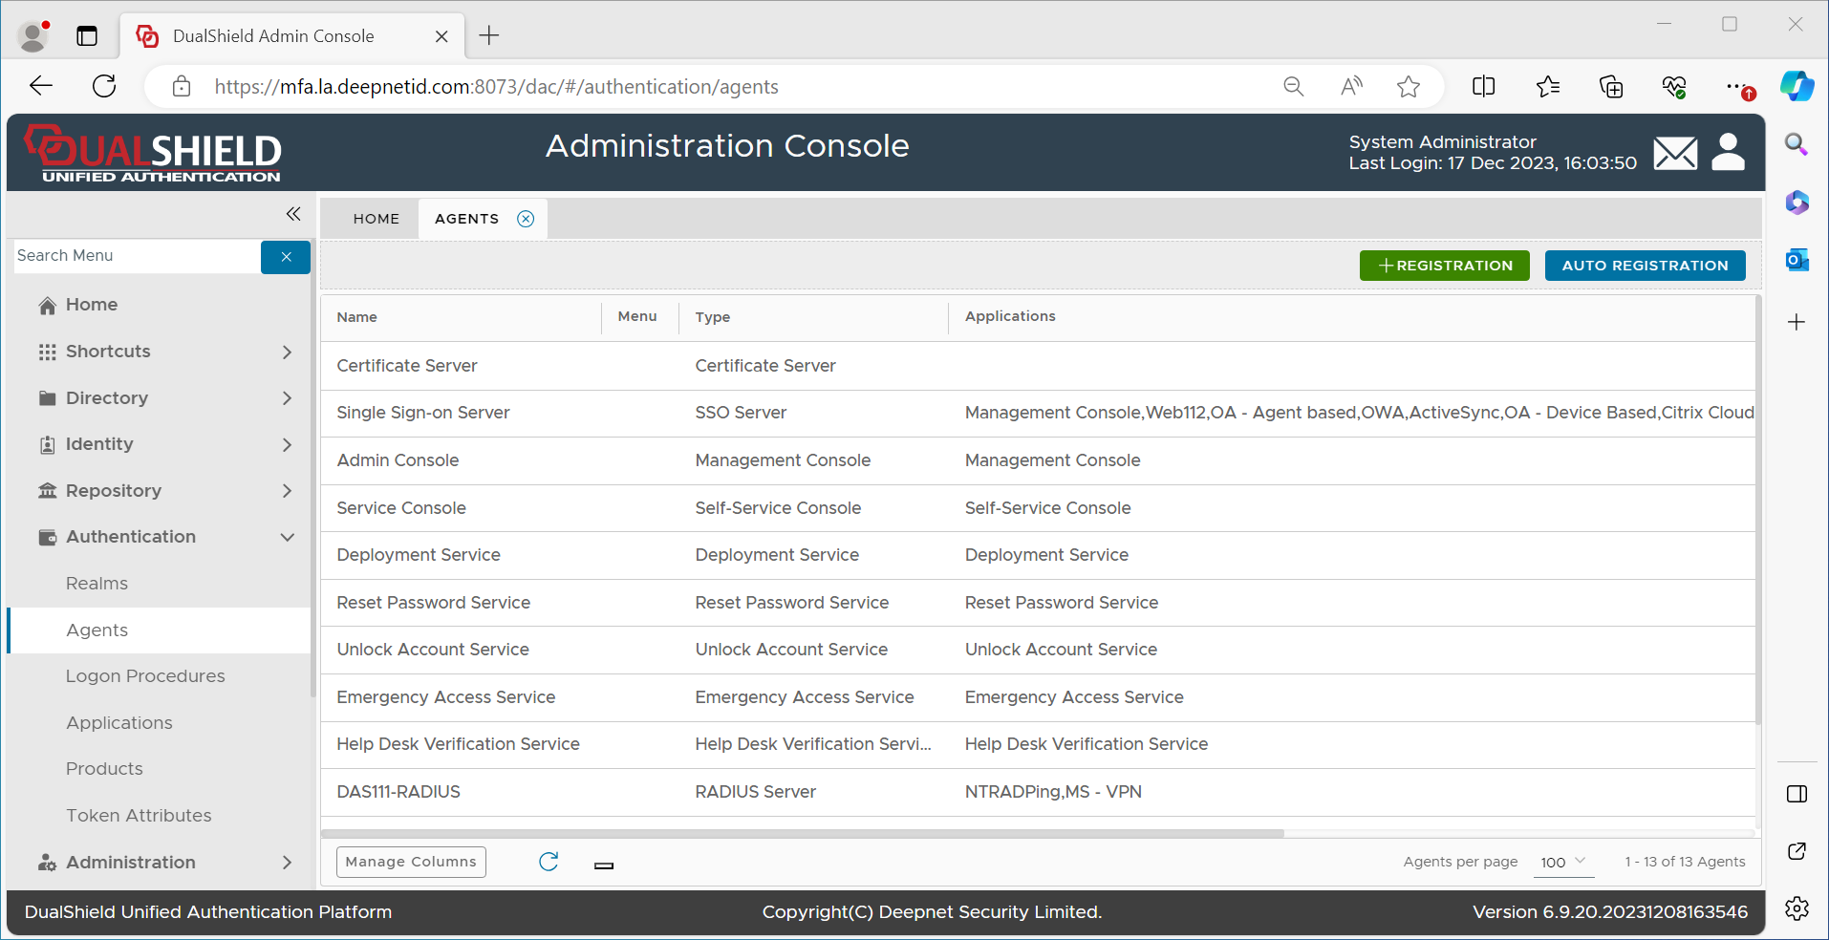Collapse the Authentication menu section

pyautogui.click(x=287, y=537)
